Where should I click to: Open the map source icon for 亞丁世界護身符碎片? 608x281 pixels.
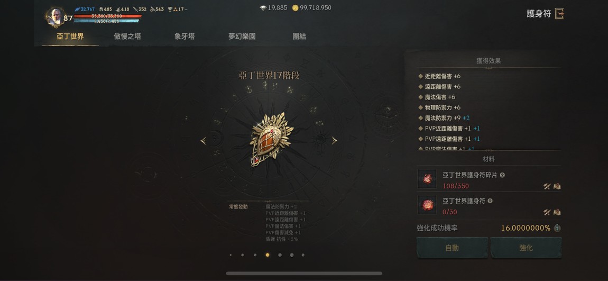[557, 186]
